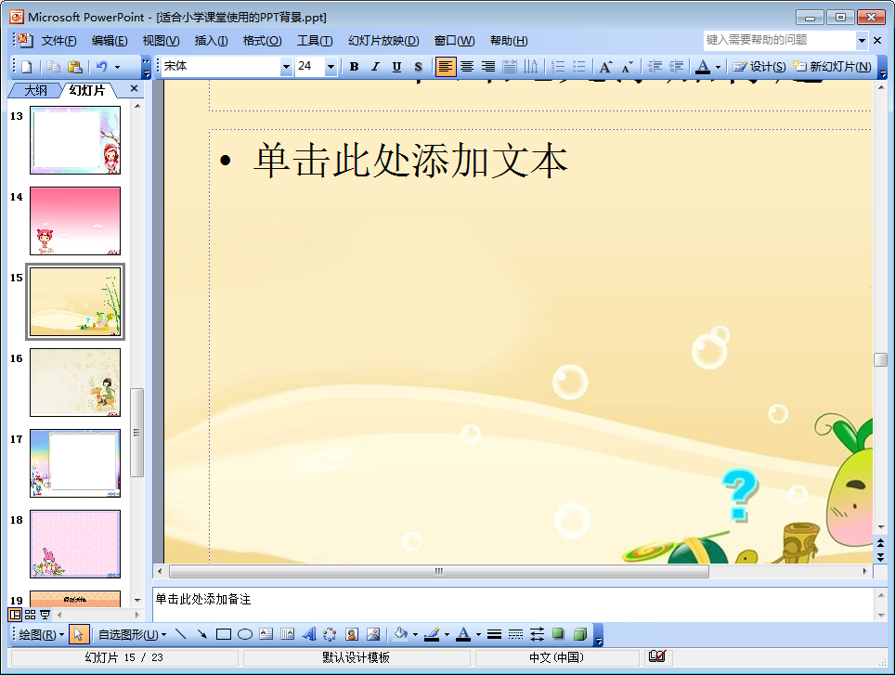Center the text alignment
The width and height of the screenshot is (895, 675).
[467, 67]
